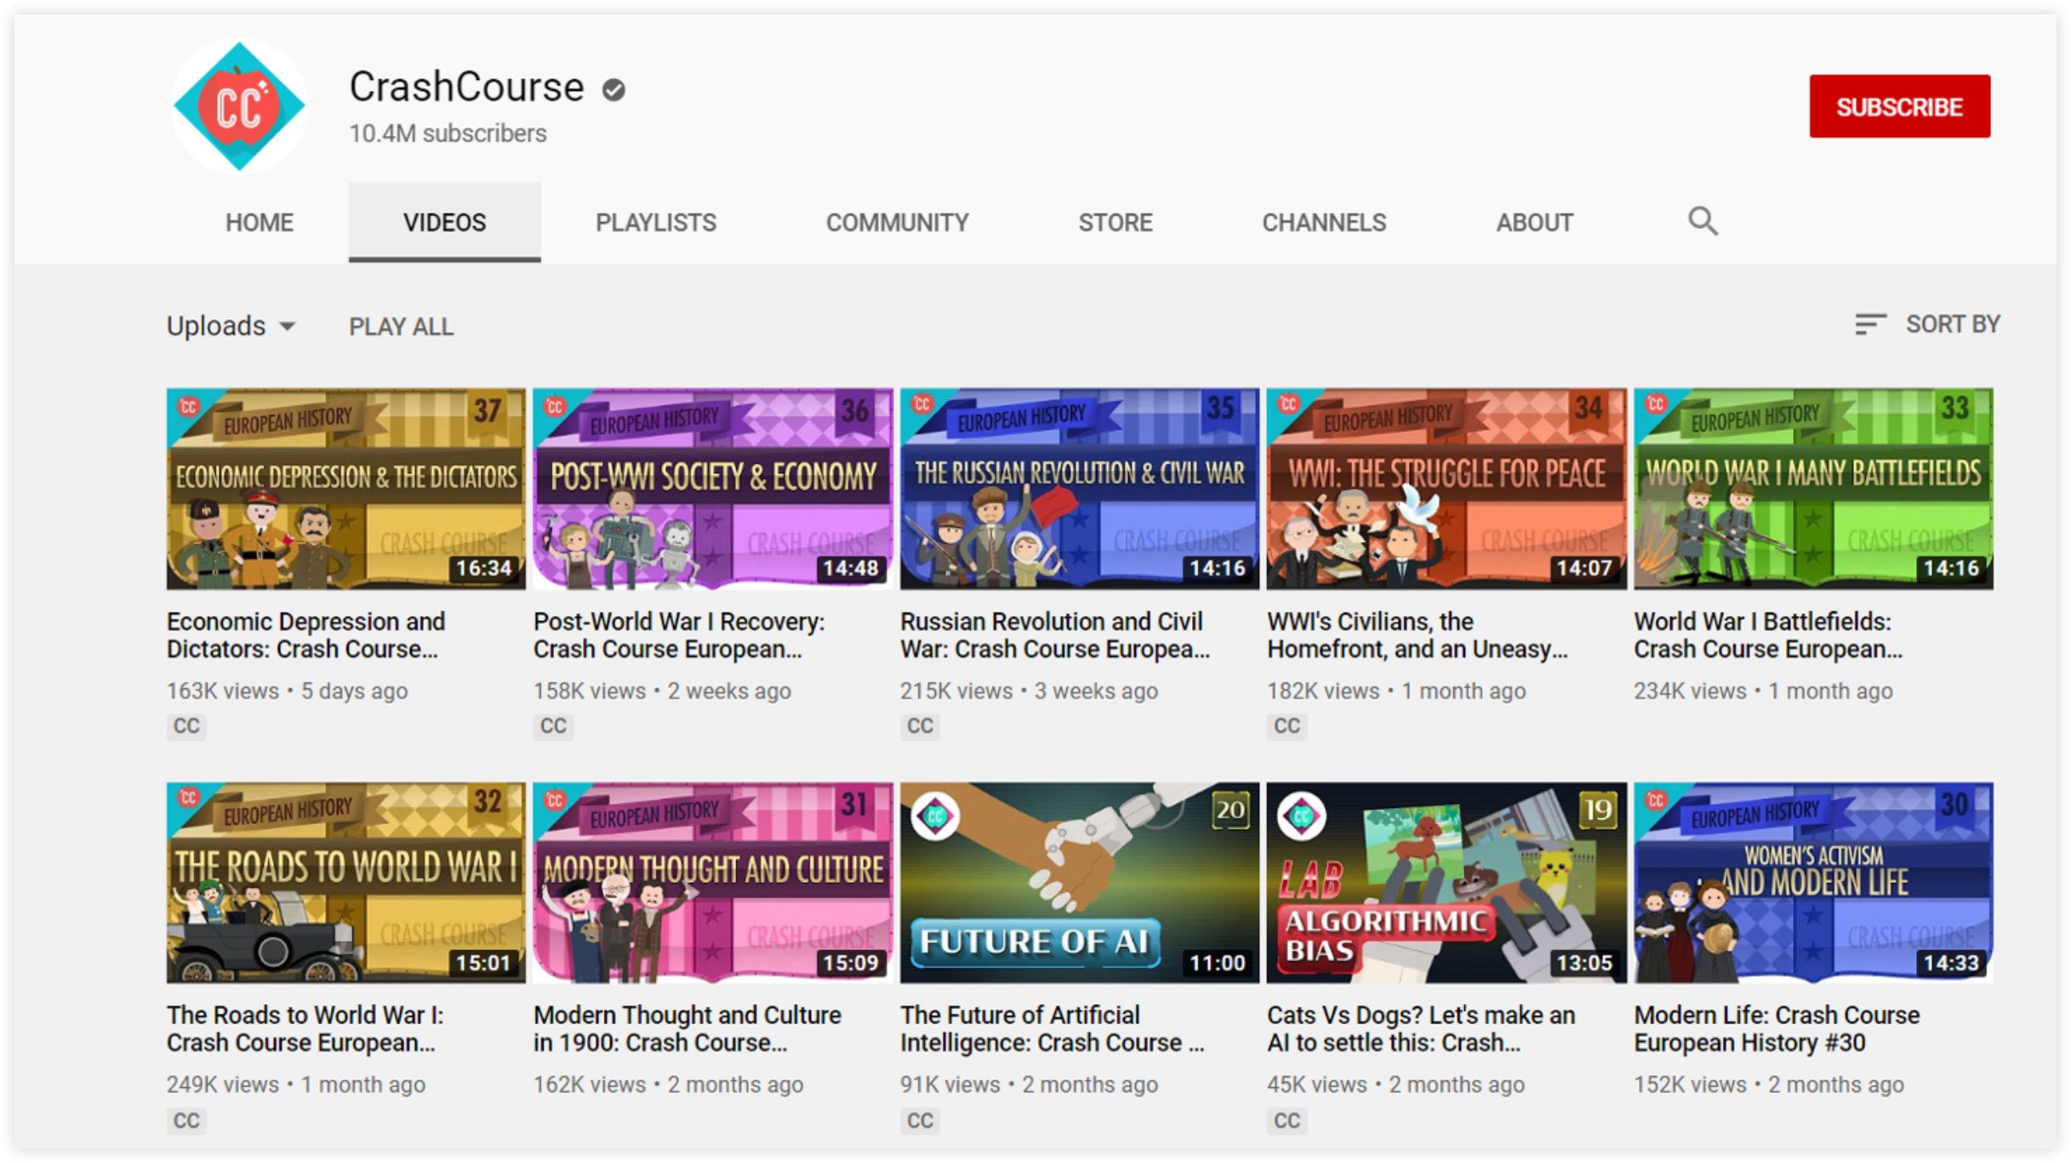The width and height of the screenshot is (2071, 1163).
Task: Switch to the CHANNELS tab
Action: [1324, 223]
